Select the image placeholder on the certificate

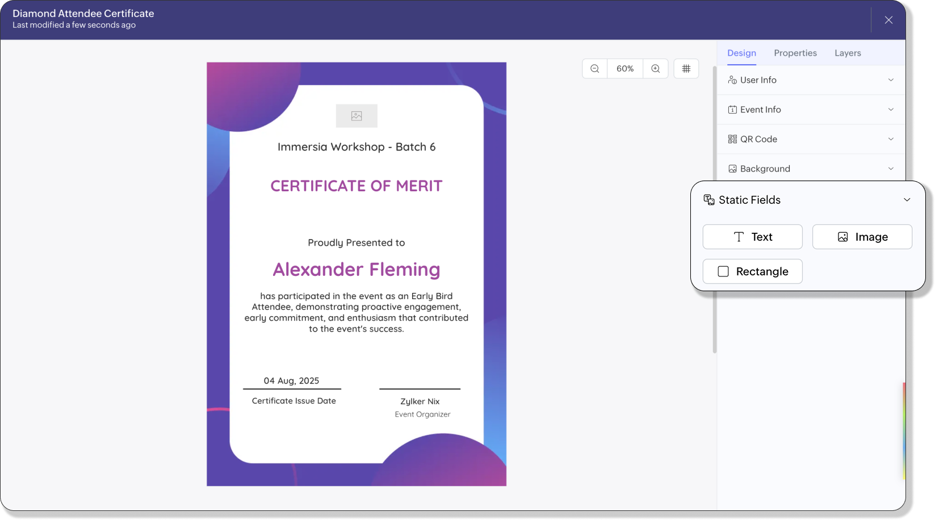[x=357, y=116]
